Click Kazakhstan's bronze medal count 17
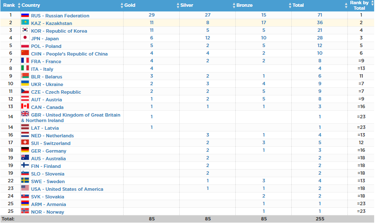The height and width of the screenshot is (223, 375). (x=264, y=23)
